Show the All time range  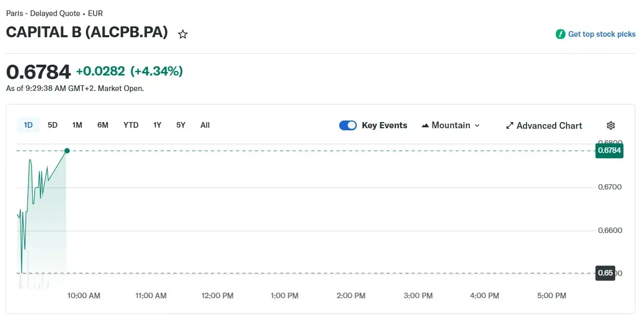[205, 125]
